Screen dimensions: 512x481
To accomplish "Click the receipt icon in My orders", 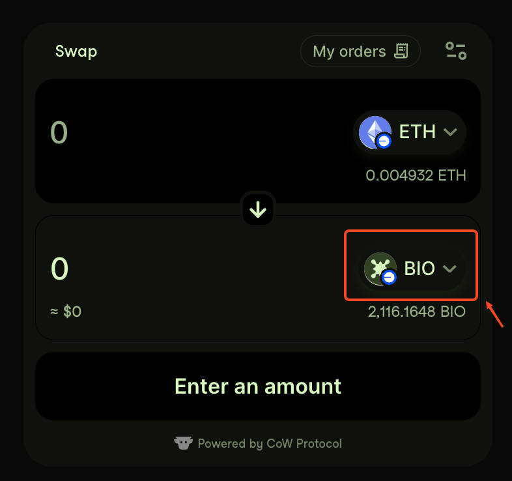I will tap(401, 51).
